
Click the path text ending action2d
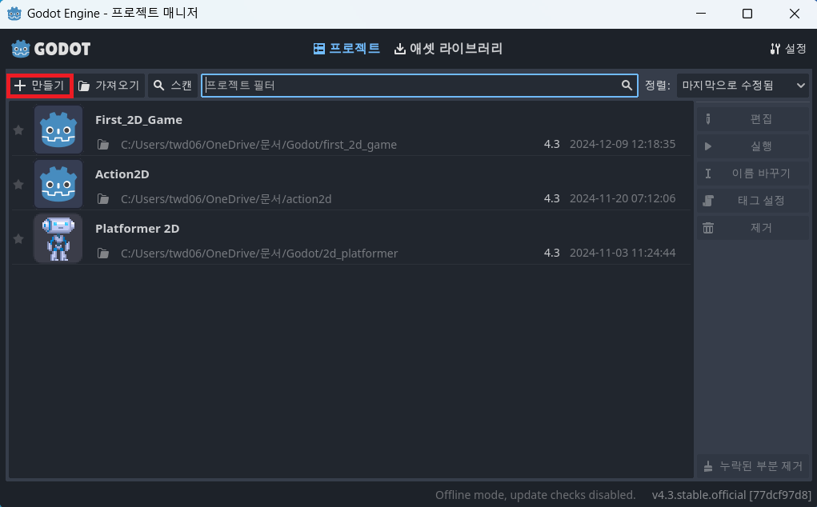pyautogui.click(x=226, y=199)
